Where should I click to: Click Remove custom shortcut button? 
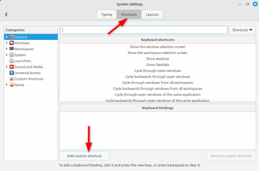pos(231,156)
